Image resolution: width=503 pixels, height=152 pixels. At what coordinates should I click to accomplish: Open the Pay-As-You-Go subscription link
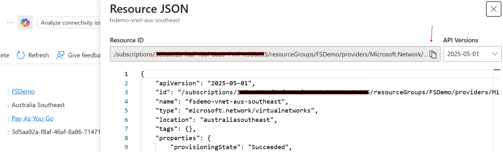pos(32,118)
